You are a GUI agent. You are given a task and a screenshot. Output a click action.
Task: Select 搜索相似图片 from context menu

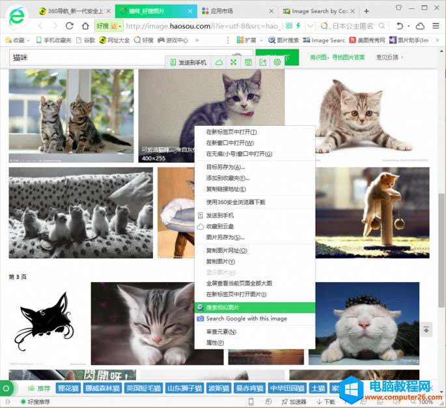(x=223, y=308)
